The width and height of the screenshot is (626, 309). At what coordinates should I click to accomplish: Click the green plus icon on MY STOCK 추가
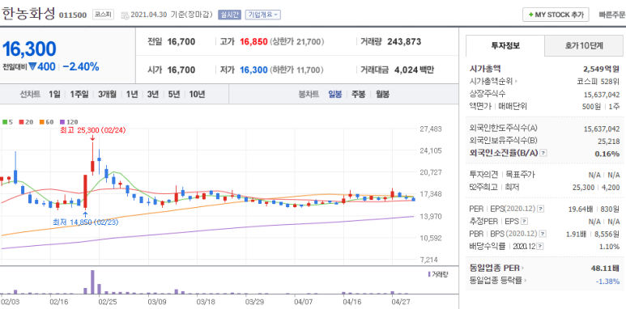(x=530, y=15)
